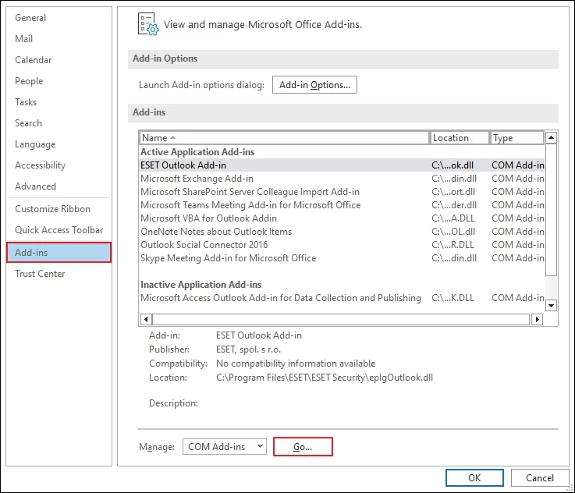The image size is (575, 493).
Task: Click the horizontal scroll left arrow
Action: coord(146,319)
